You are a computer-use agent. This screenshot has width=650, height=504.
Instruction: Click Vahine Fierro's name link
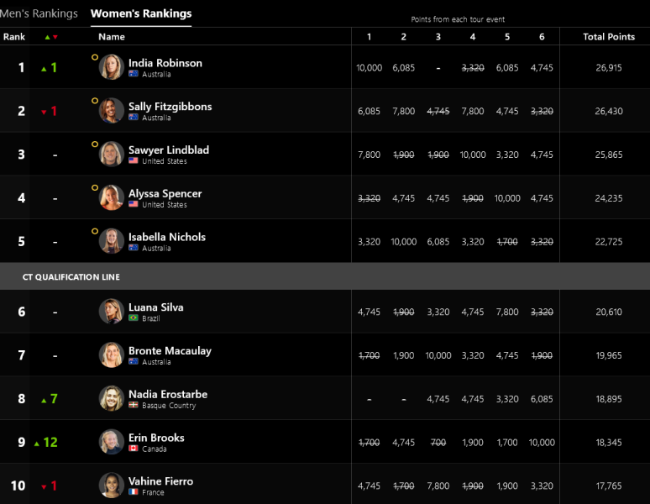pos(160,481)
